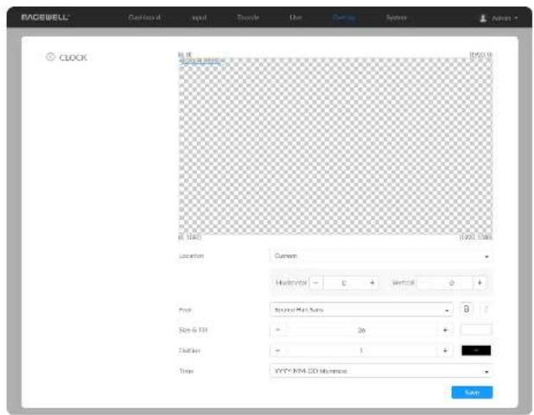Image resolution: width=534 pixels, height=415 pixels.
Task: Increase the Vertical offset value
Action: tap(480, 283)
